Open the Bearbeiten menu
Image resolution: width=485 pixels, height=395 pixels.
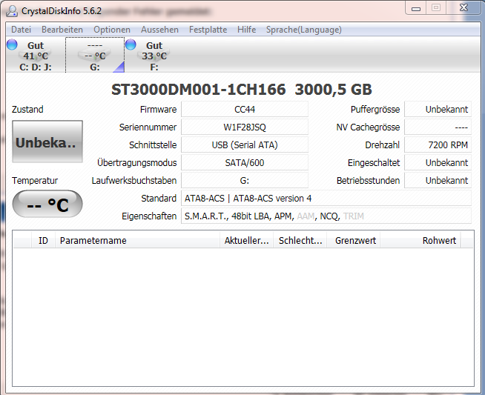62,30
